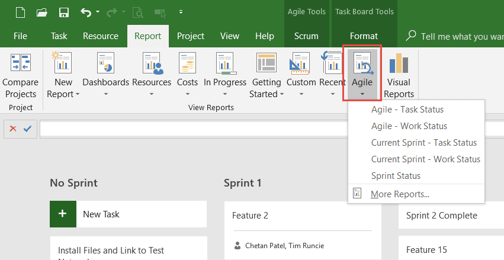The image size is (504, 260).
Task: Switch to the Resource tab
Action: coord(101,36)
